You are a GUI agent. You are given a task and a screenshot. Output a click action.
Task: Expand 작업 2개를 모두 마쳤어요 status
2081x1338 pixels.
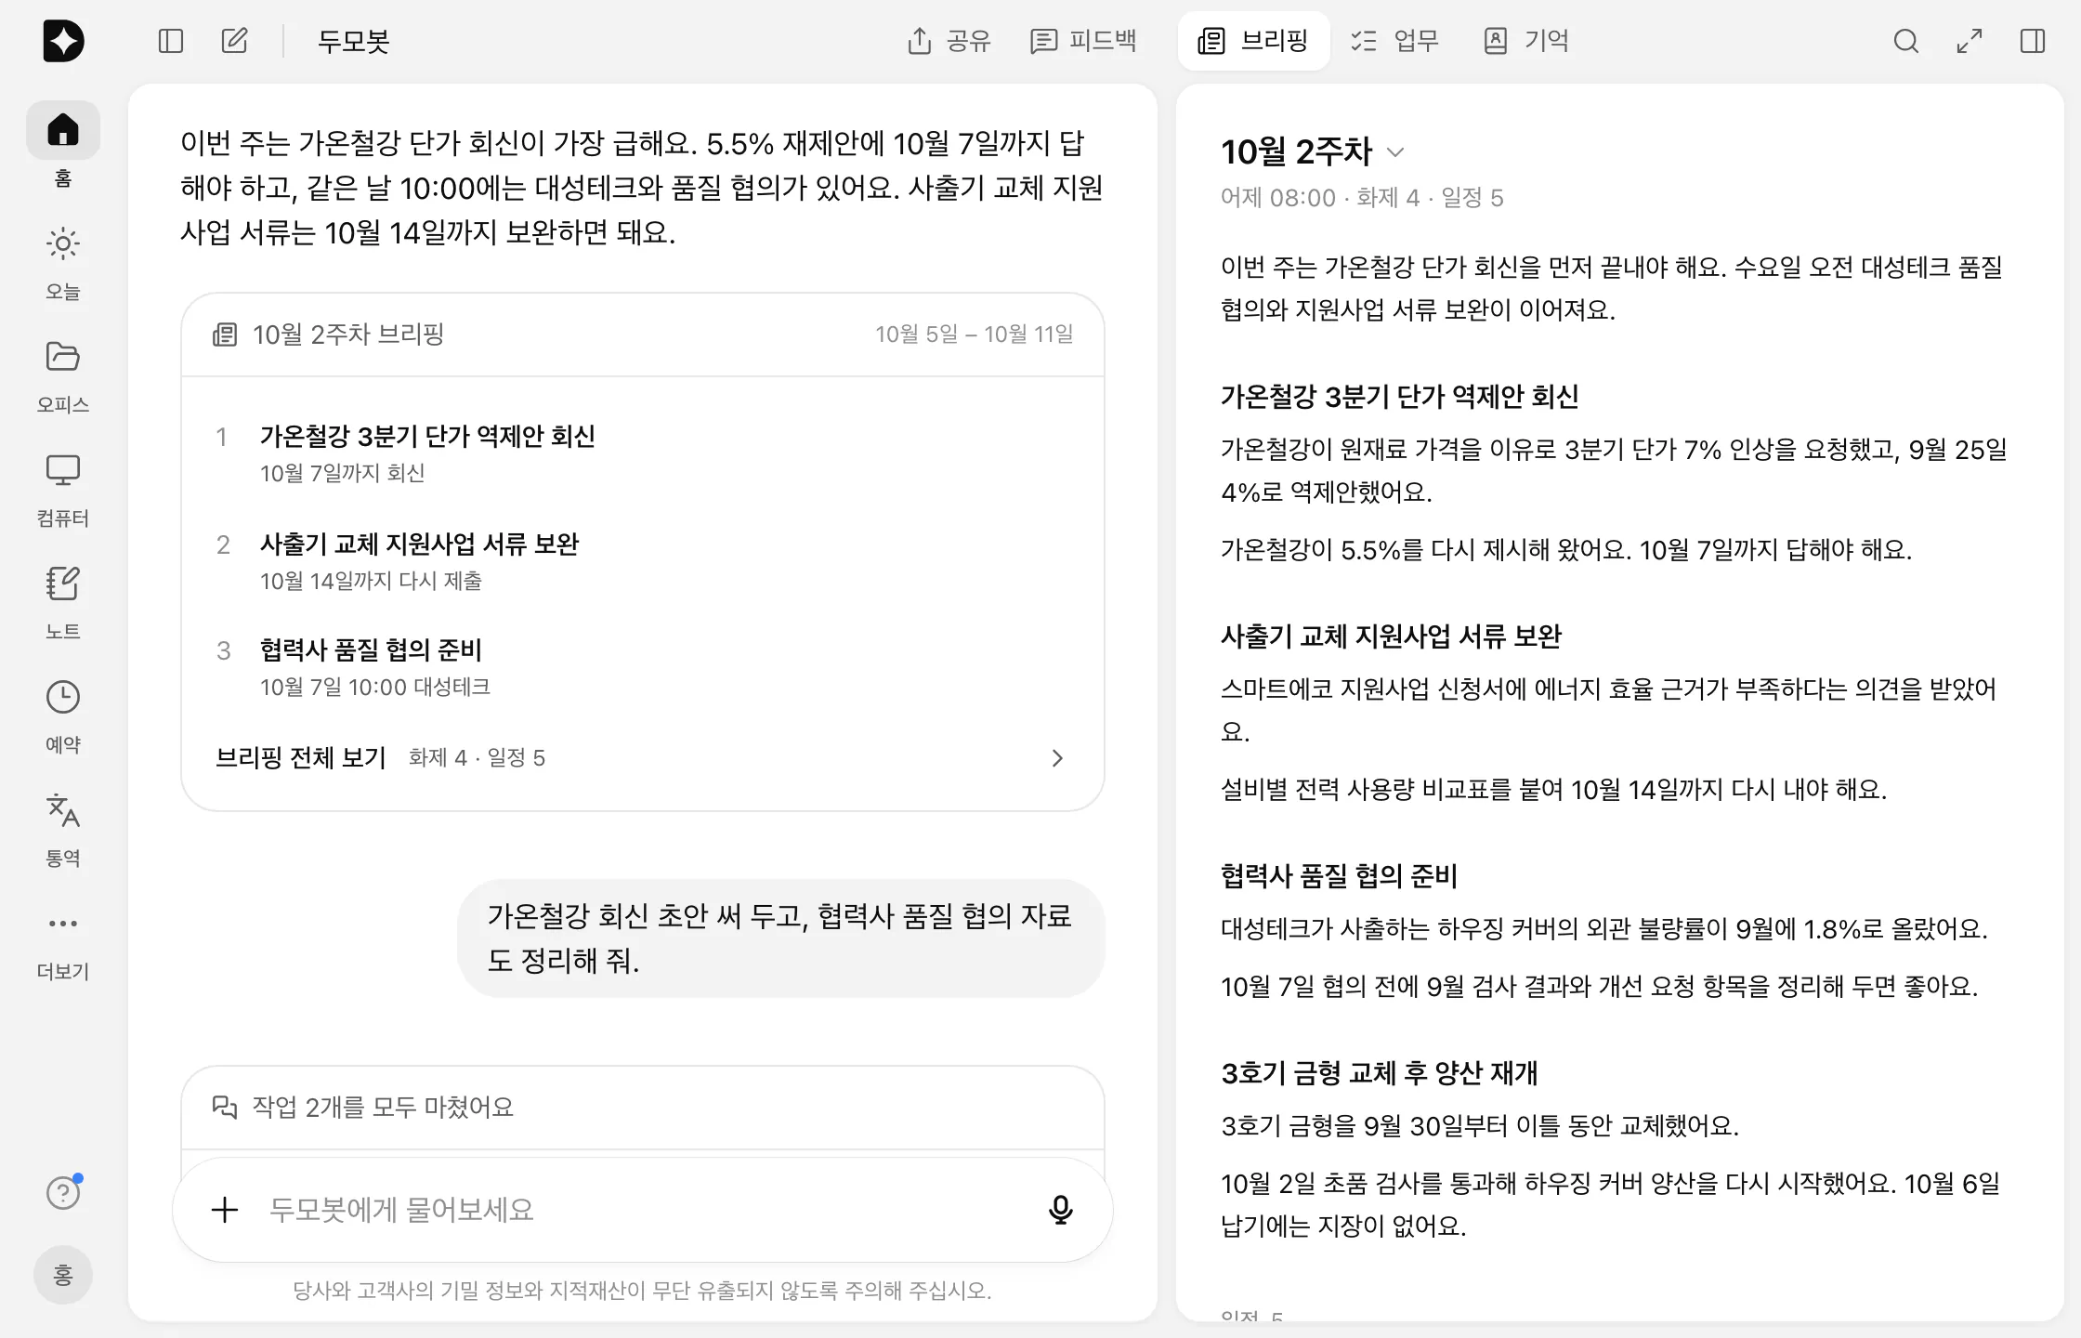coord(642,1108)
